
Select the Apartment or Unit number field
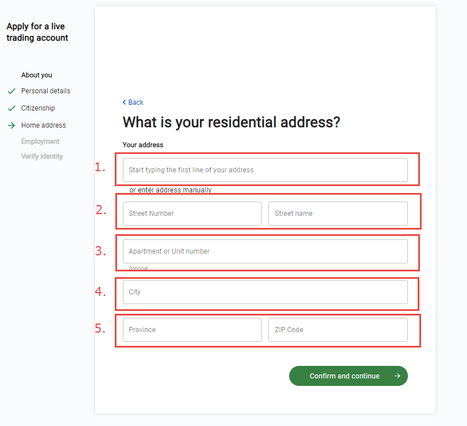point(265,251)
